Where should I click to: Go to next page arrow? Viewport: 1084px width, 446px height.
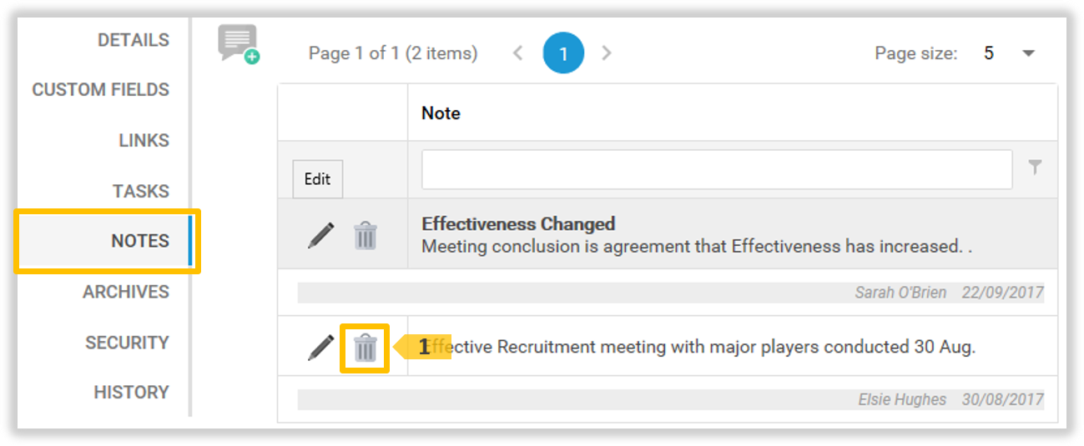pos(607,53)
